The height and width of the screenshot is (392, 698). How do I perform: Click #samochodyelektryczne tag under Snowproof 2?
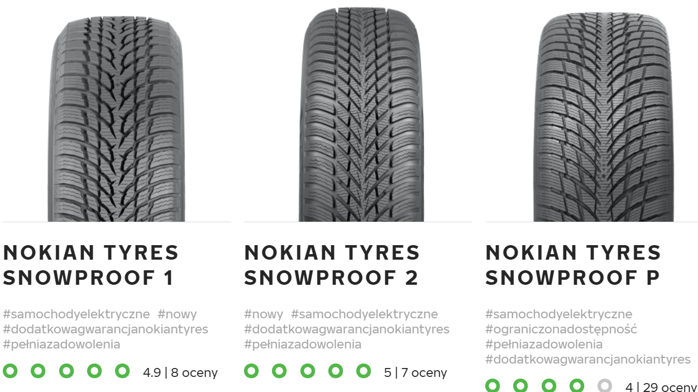[x=364, y=314]
